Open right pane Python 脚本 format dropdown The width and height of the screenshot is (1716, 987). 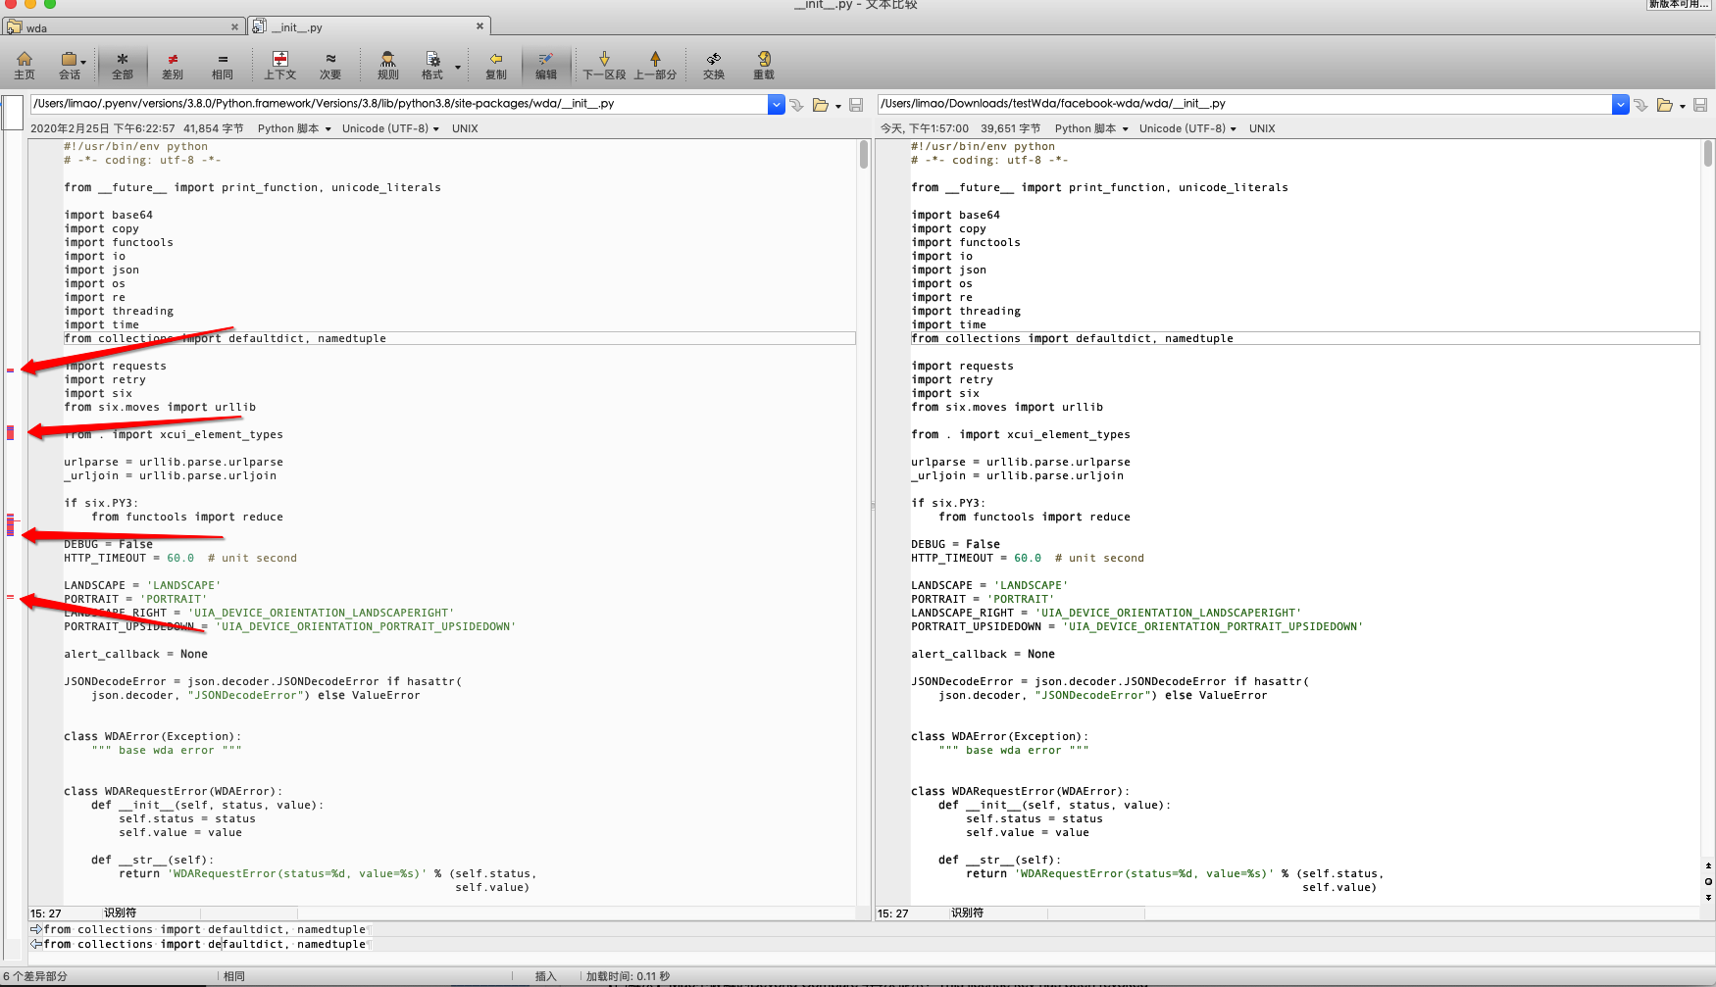pos(1091,128)
